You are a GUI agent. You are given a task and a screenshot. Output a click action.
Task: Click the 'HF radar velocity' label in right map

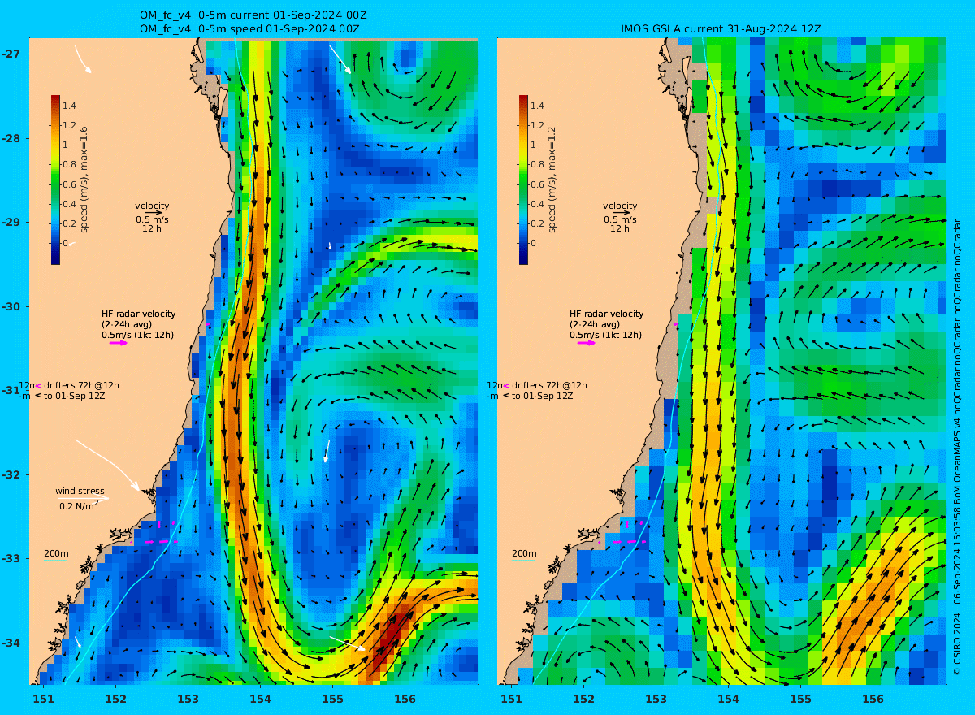(606, 314)
